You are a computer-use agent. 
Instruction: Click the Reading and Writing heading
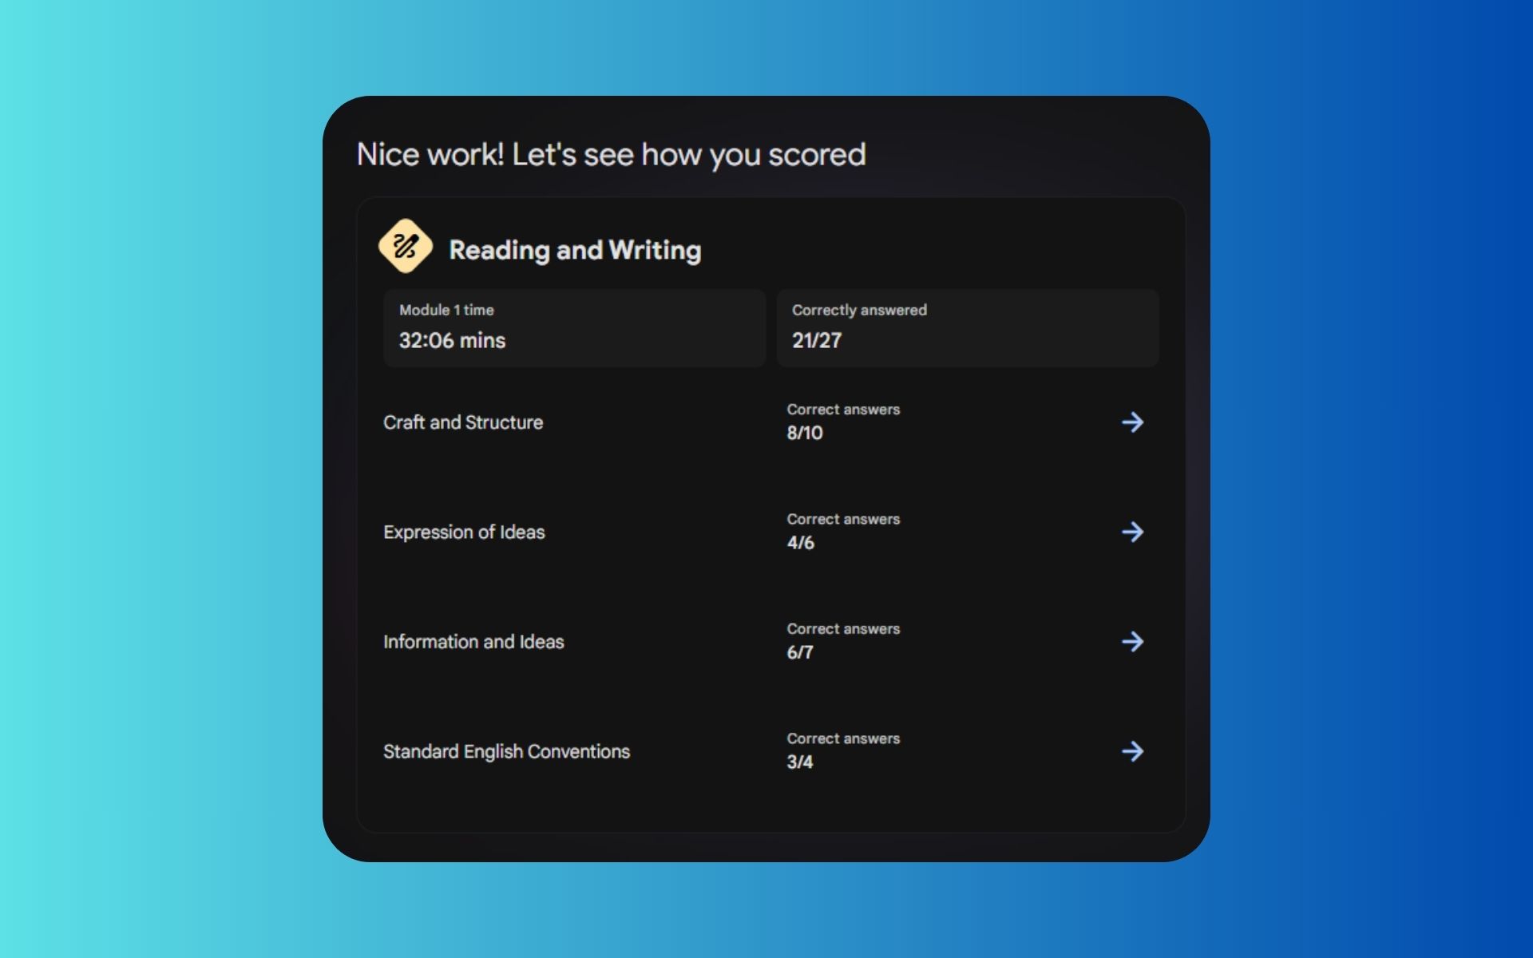[575, 251]
